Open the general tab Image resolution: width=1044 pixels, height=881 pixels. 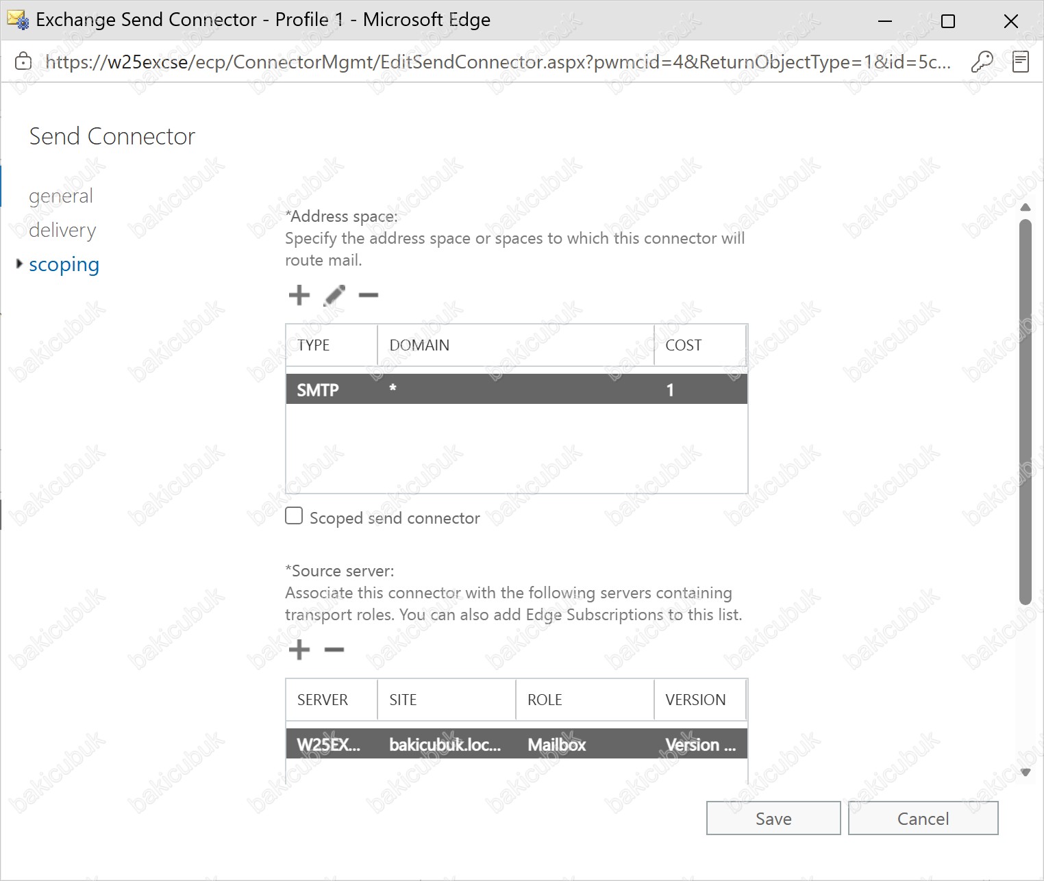point(61,196)
